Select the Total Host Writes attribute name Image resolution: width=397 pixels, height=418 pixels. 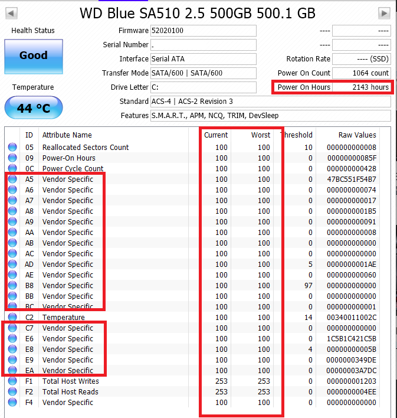(x=71, y=381)
